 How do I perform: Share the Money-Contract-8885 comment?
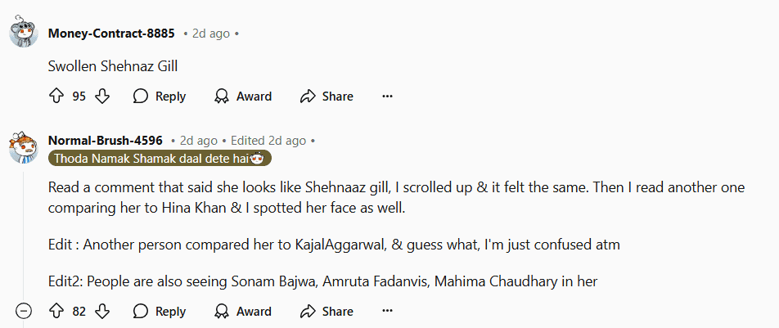pos(326,97)
